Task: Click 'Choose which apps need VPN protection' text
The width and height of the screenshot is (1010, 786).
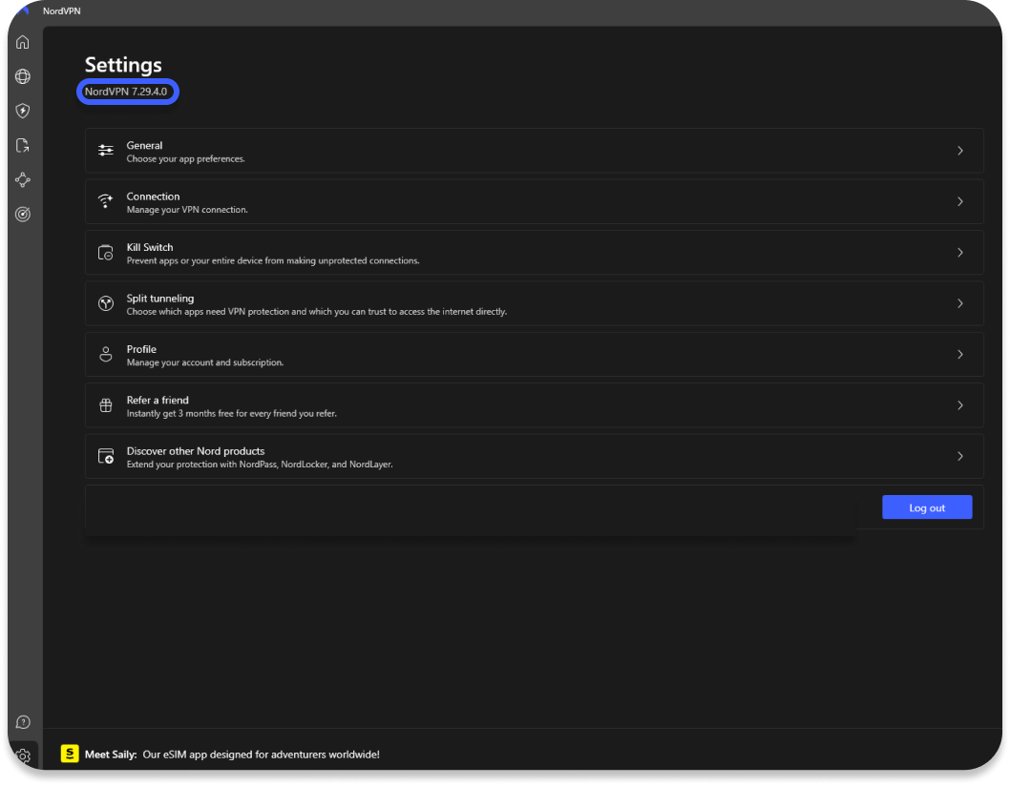Action: (x=316, y=312)
